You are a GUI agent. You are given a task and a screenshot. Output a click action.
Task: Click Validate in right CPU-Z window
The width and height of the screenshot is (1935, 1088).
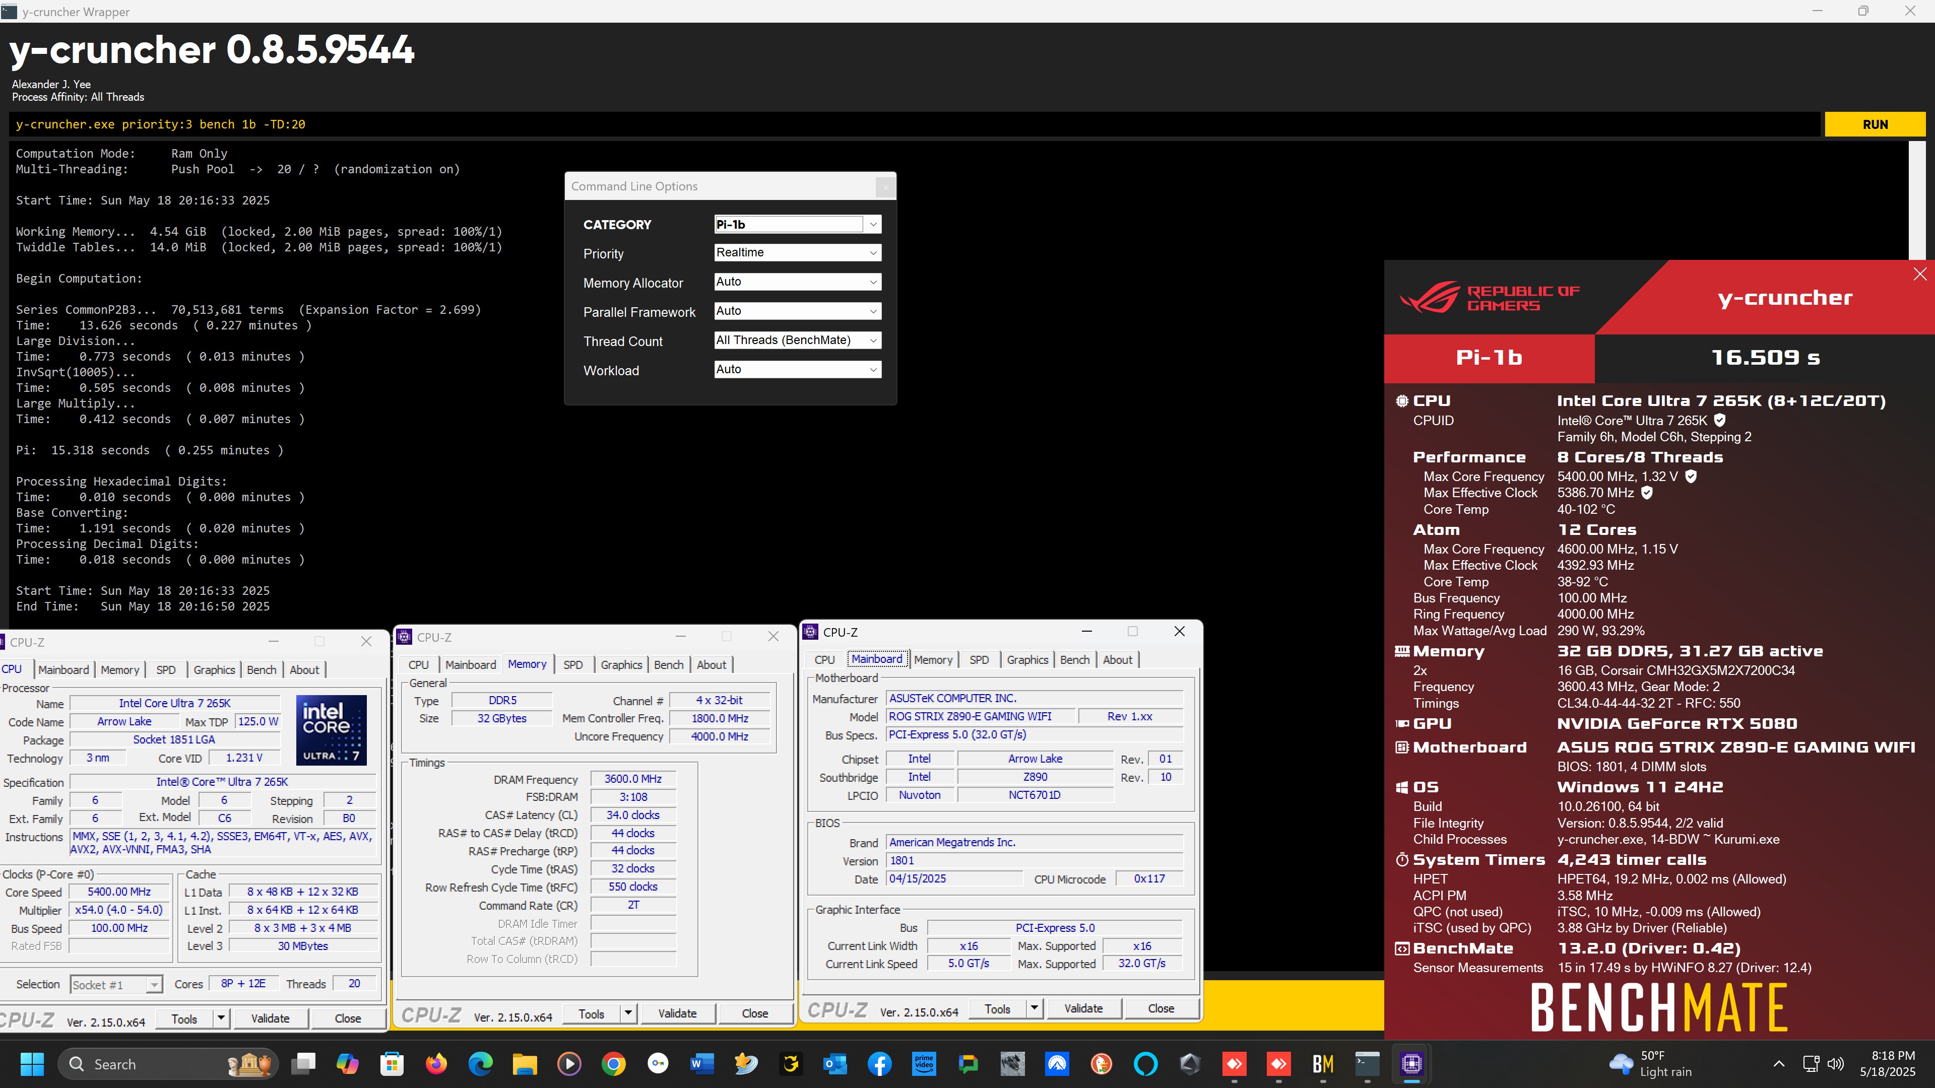(x=1083, y=1008)
